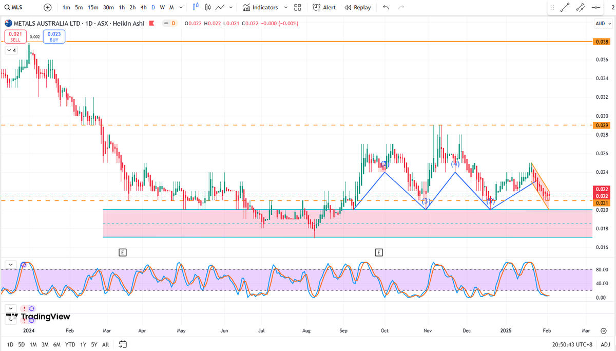Click the compare or add symbol plus icon

48,7
